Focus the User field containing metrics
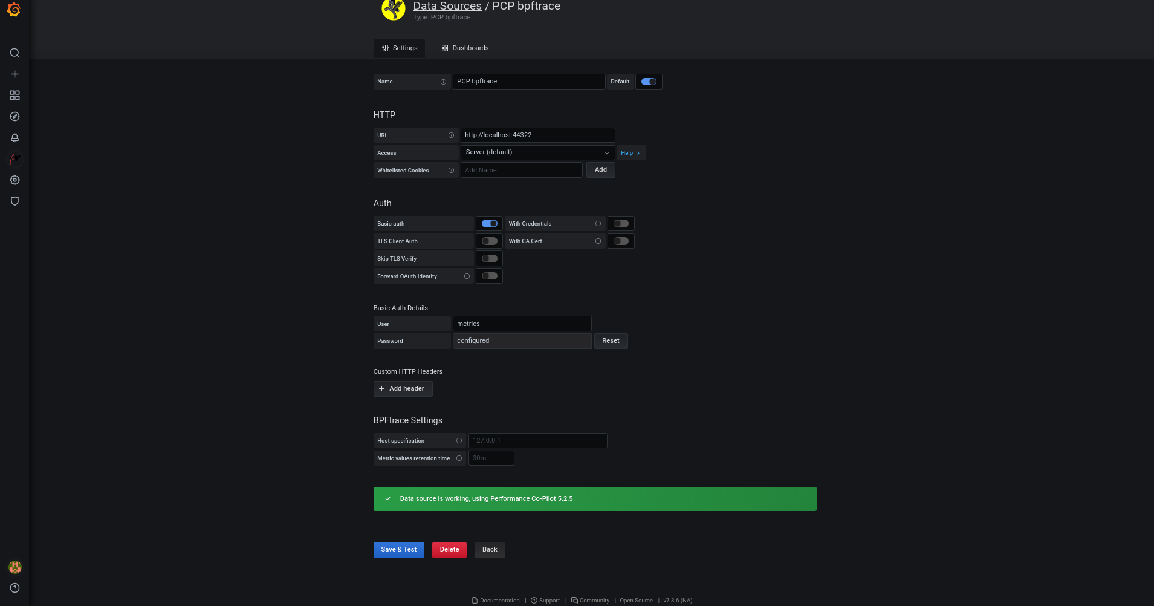This screenshot has width=1154, height=606. pyautogui.click(x=522, y=324)
